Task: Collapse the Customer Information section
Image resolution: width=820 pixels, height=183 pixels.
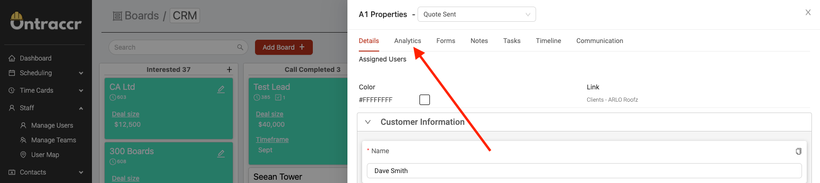Action: point(368,122)
